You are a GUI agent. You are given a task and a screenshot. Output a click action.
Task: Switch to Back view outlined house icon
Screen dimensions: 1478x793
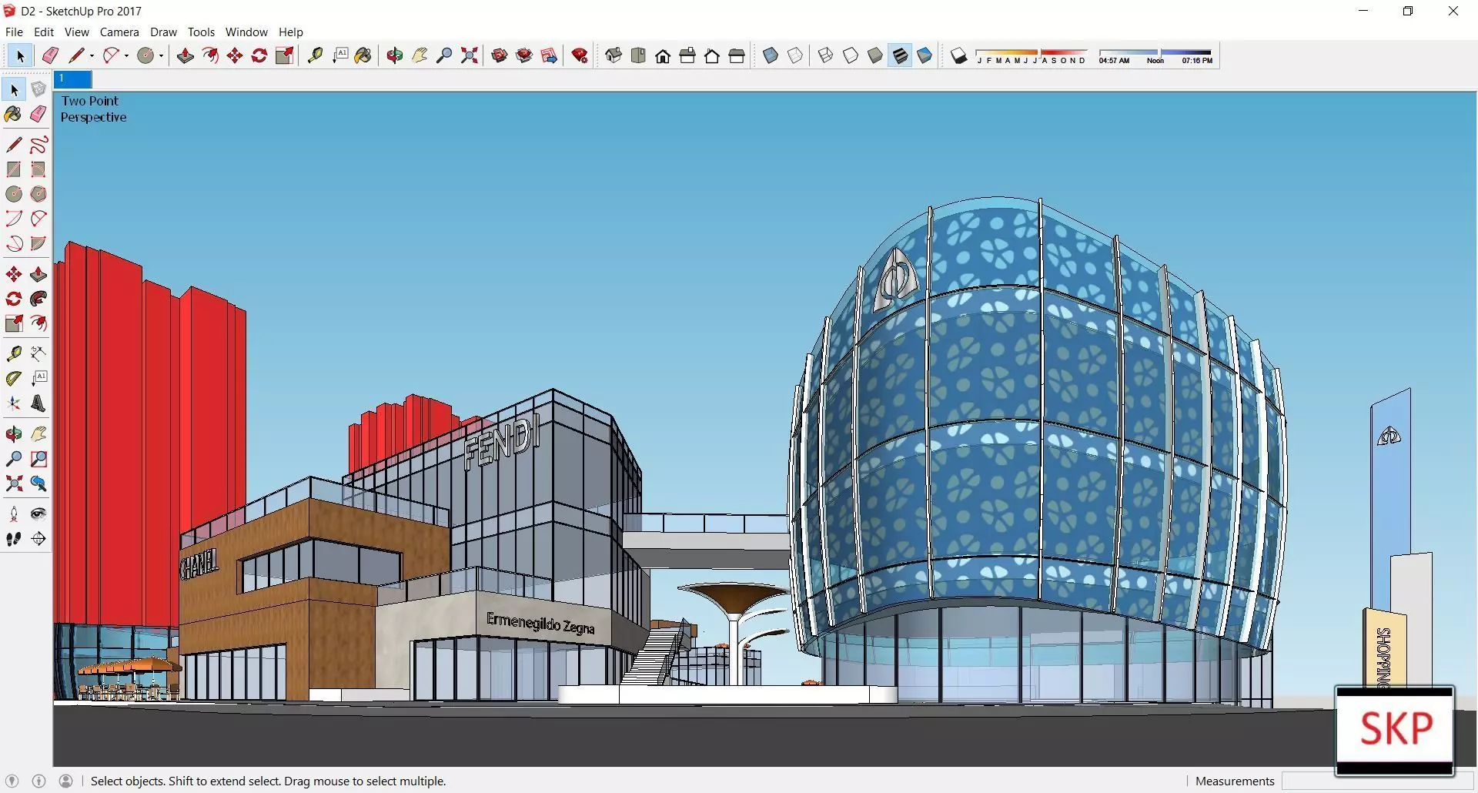712,55
